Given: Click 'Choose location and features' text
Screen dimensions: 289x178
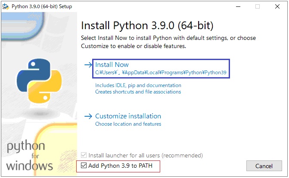Looking at the screenshot, I should tap(128, 124).
